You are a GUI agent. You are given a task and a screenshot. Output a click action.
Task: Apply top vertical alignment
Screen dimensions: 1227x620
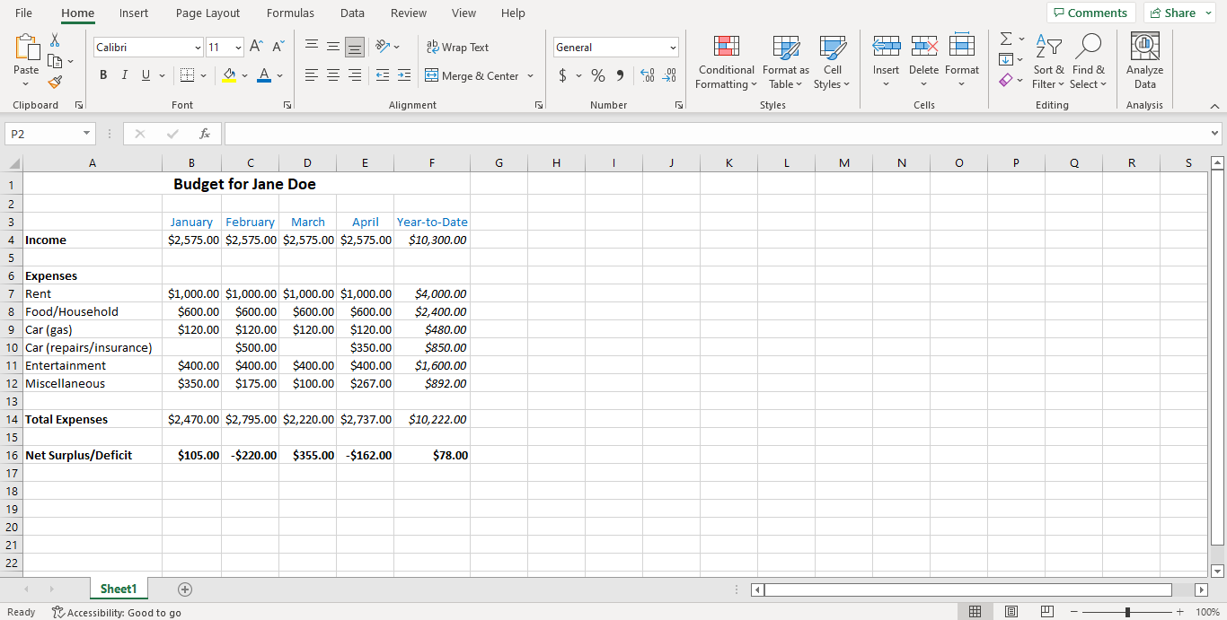[312, 47]
